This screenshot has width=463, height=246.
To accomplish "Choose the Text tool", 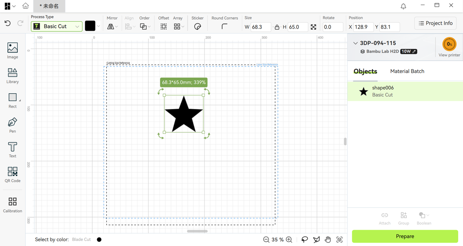I will tap(12, 150).
